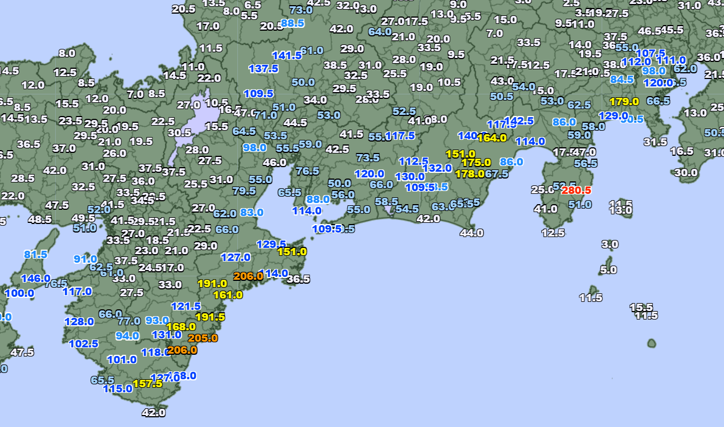Select the 53.5 station value
This screenshot has width=724, height=427.
click(x=275, y=135)
